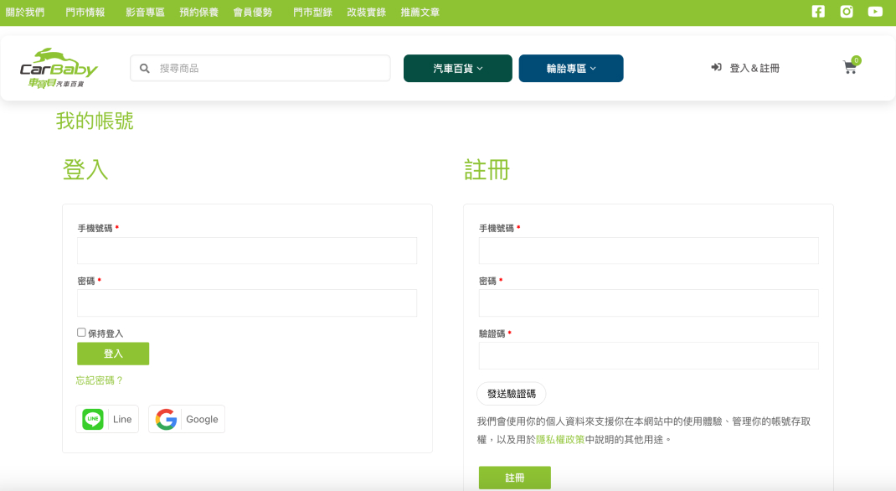This screenshot has height=491, width=896.
Task: Focus the registration 手機號碼 field
Action: tap(649, 251)
